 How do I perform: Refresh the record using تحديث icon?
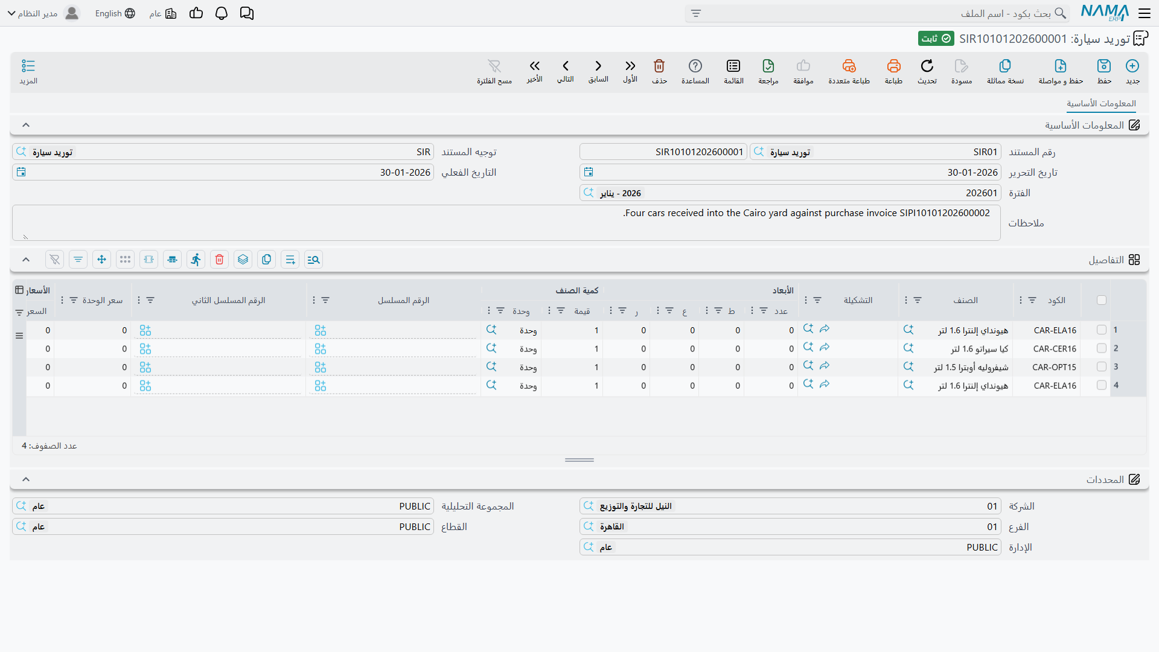tap(927, 66)
